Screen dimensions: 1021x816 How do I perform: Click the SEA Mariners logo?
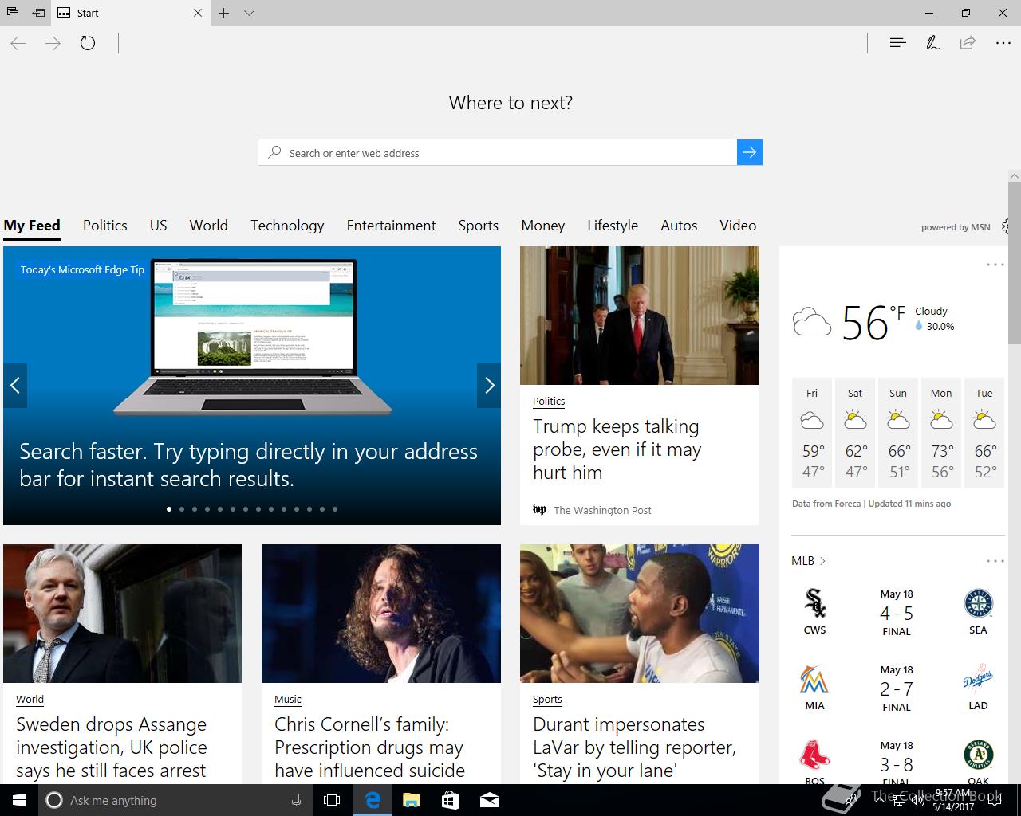(979, 604)
